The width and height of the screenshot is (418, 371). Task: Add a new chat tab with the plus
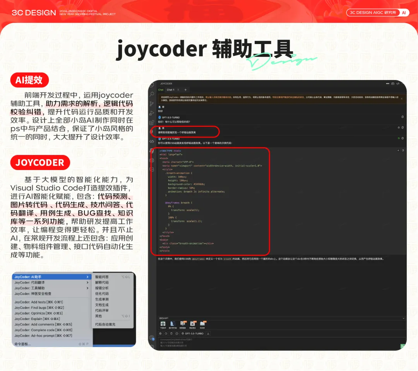[x=185, y=90]
